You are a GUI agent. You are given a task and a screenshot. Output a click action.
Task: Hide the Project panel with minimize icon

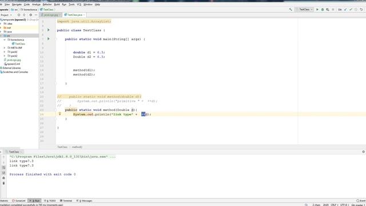click(x=36, y=15)
